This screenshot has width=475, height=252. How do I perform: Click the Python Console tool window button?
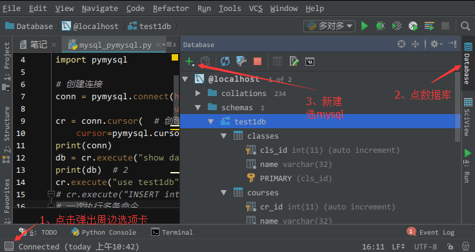tap(104, 232)
